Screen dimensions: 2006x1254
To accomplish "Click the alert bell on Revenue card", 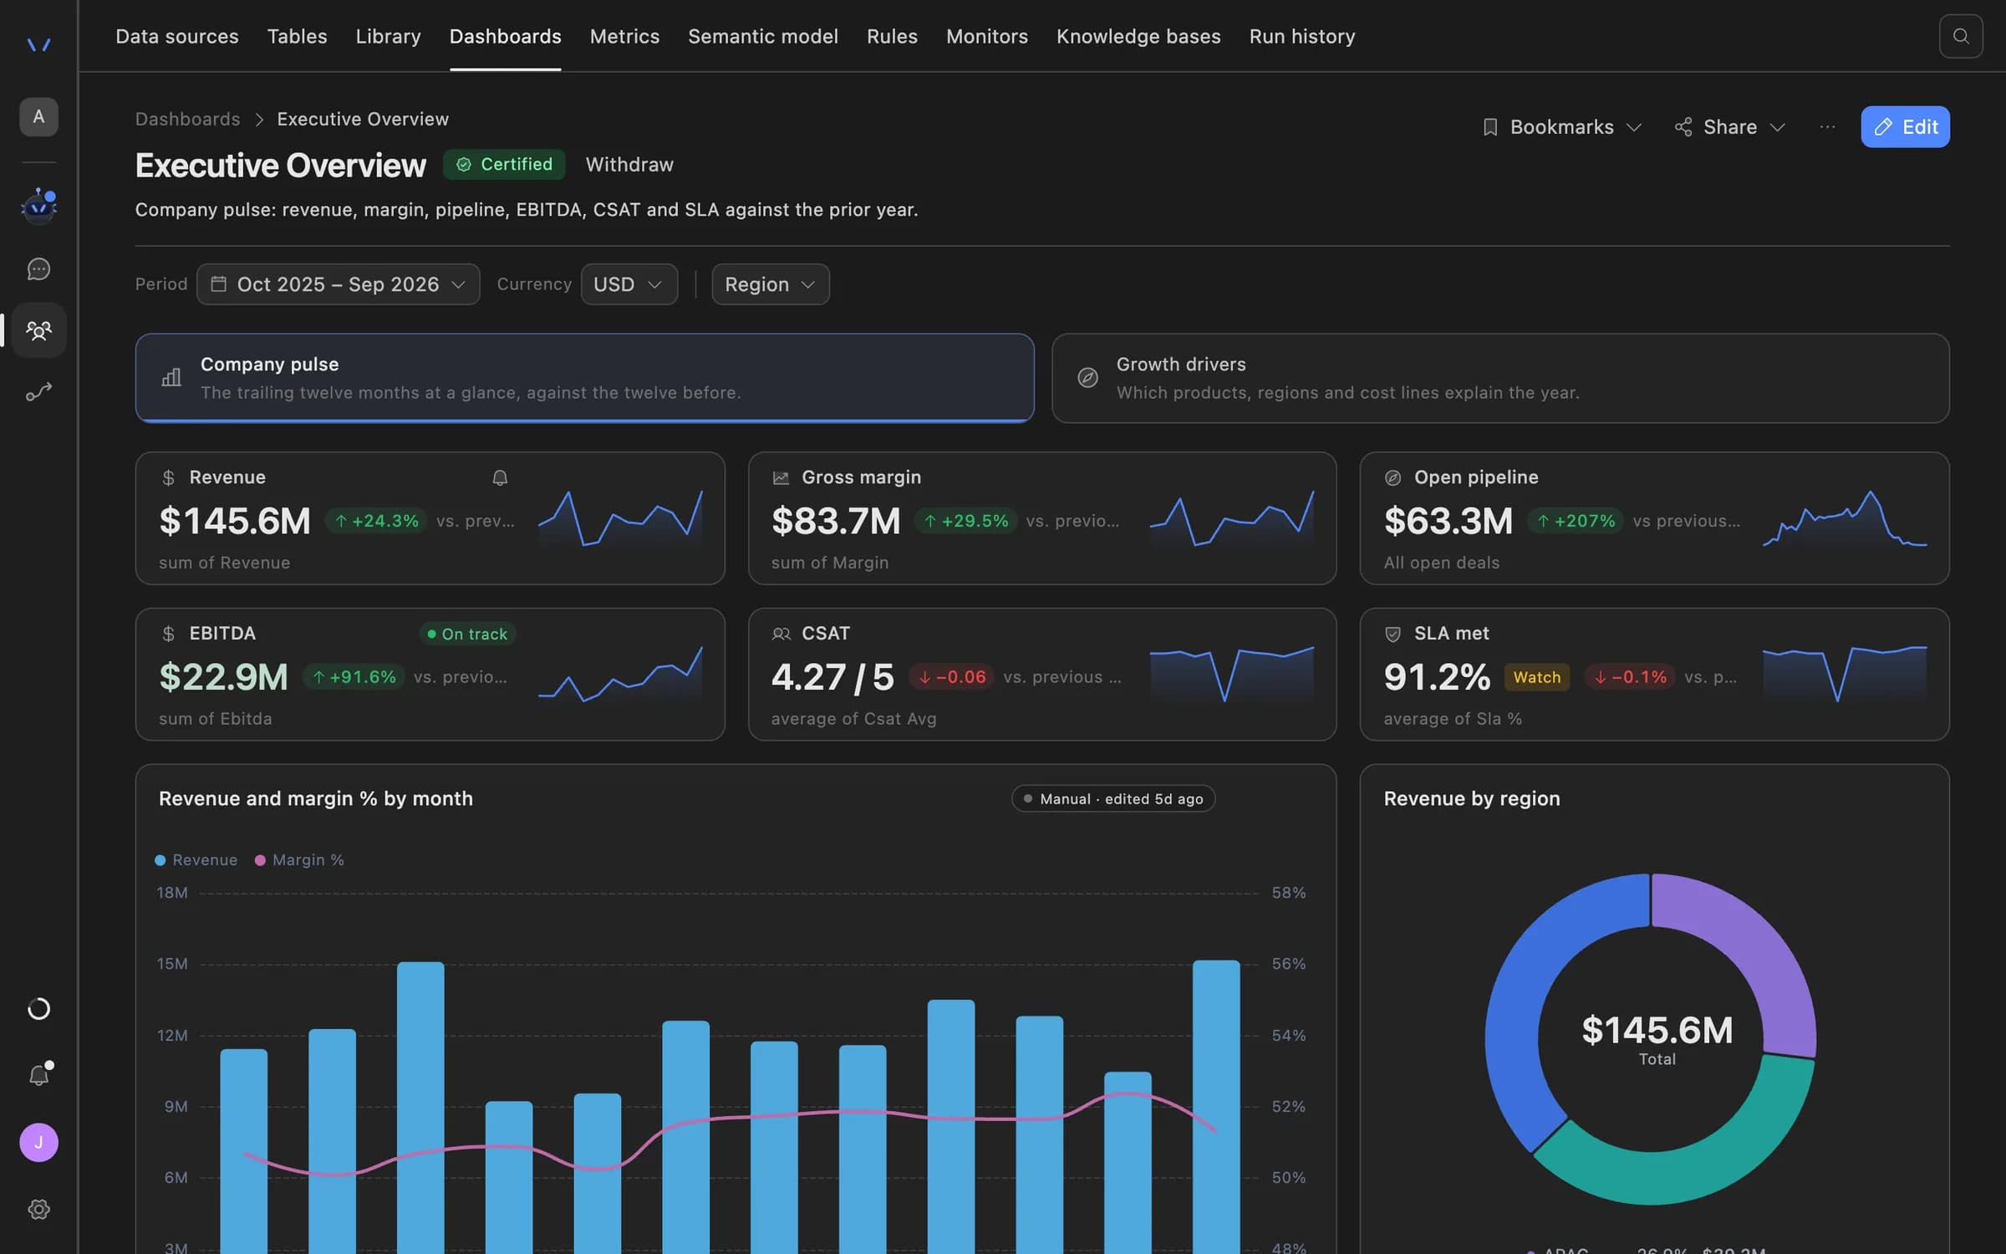I will click(500, 477).
